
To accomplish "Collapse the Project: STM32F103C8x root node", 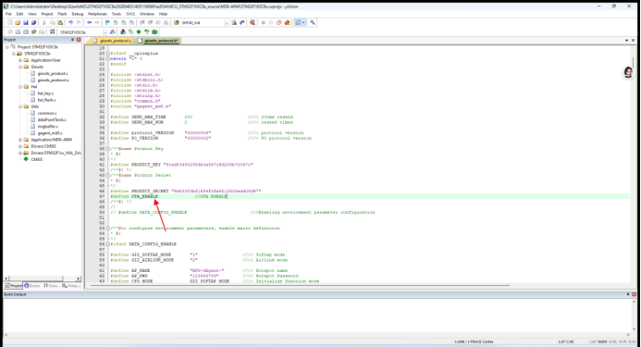I will pyautogui.click(x=7, y=47).
